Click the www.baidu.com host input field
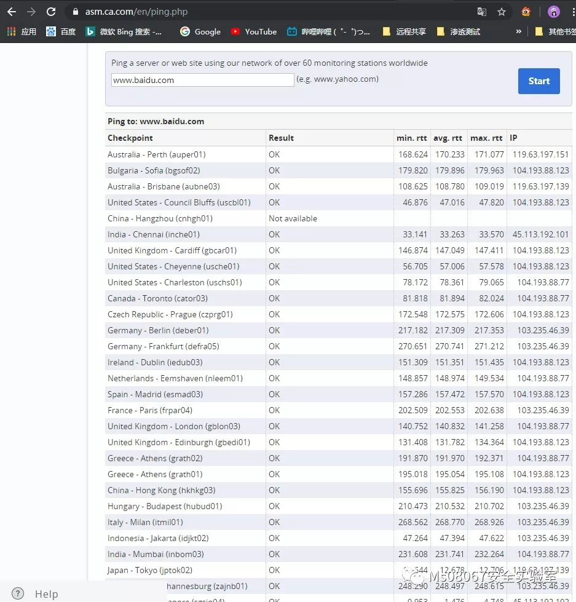This screenshot has width=576, height=602. (203, 80)
